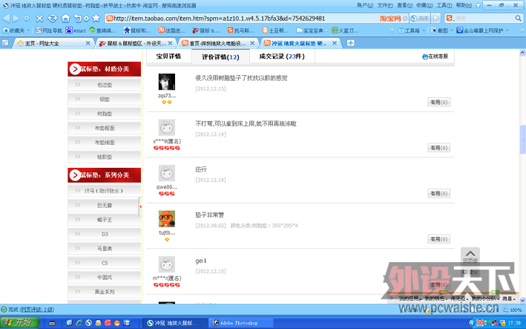The image size is (526, 329).
Task: Click the Sogou search input box
Action: pyautogui.click(x=484, y=18)
